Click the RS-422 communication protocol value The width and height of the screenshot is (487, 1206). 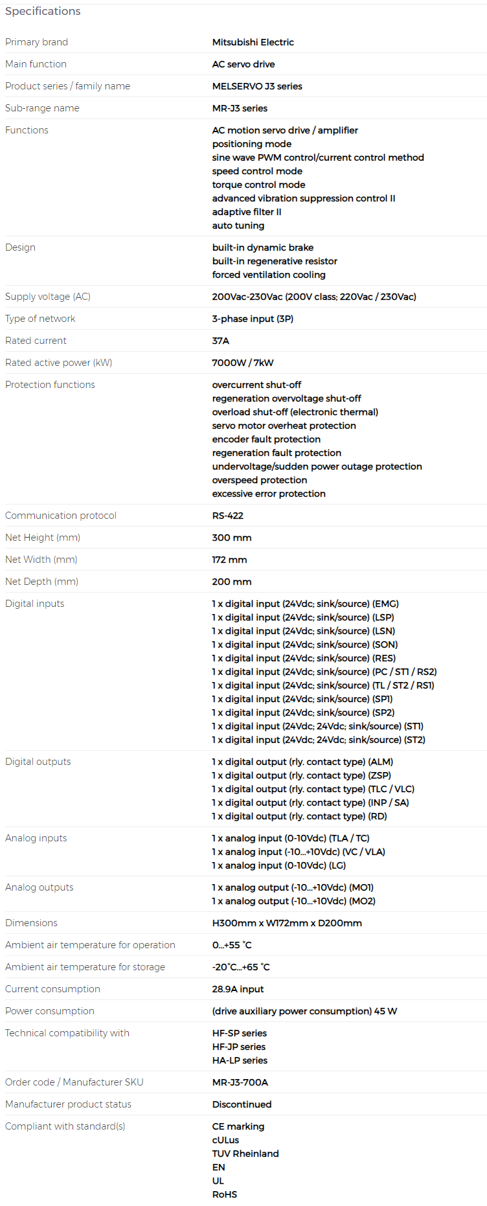pyautogui.click(x=227, y=516)
